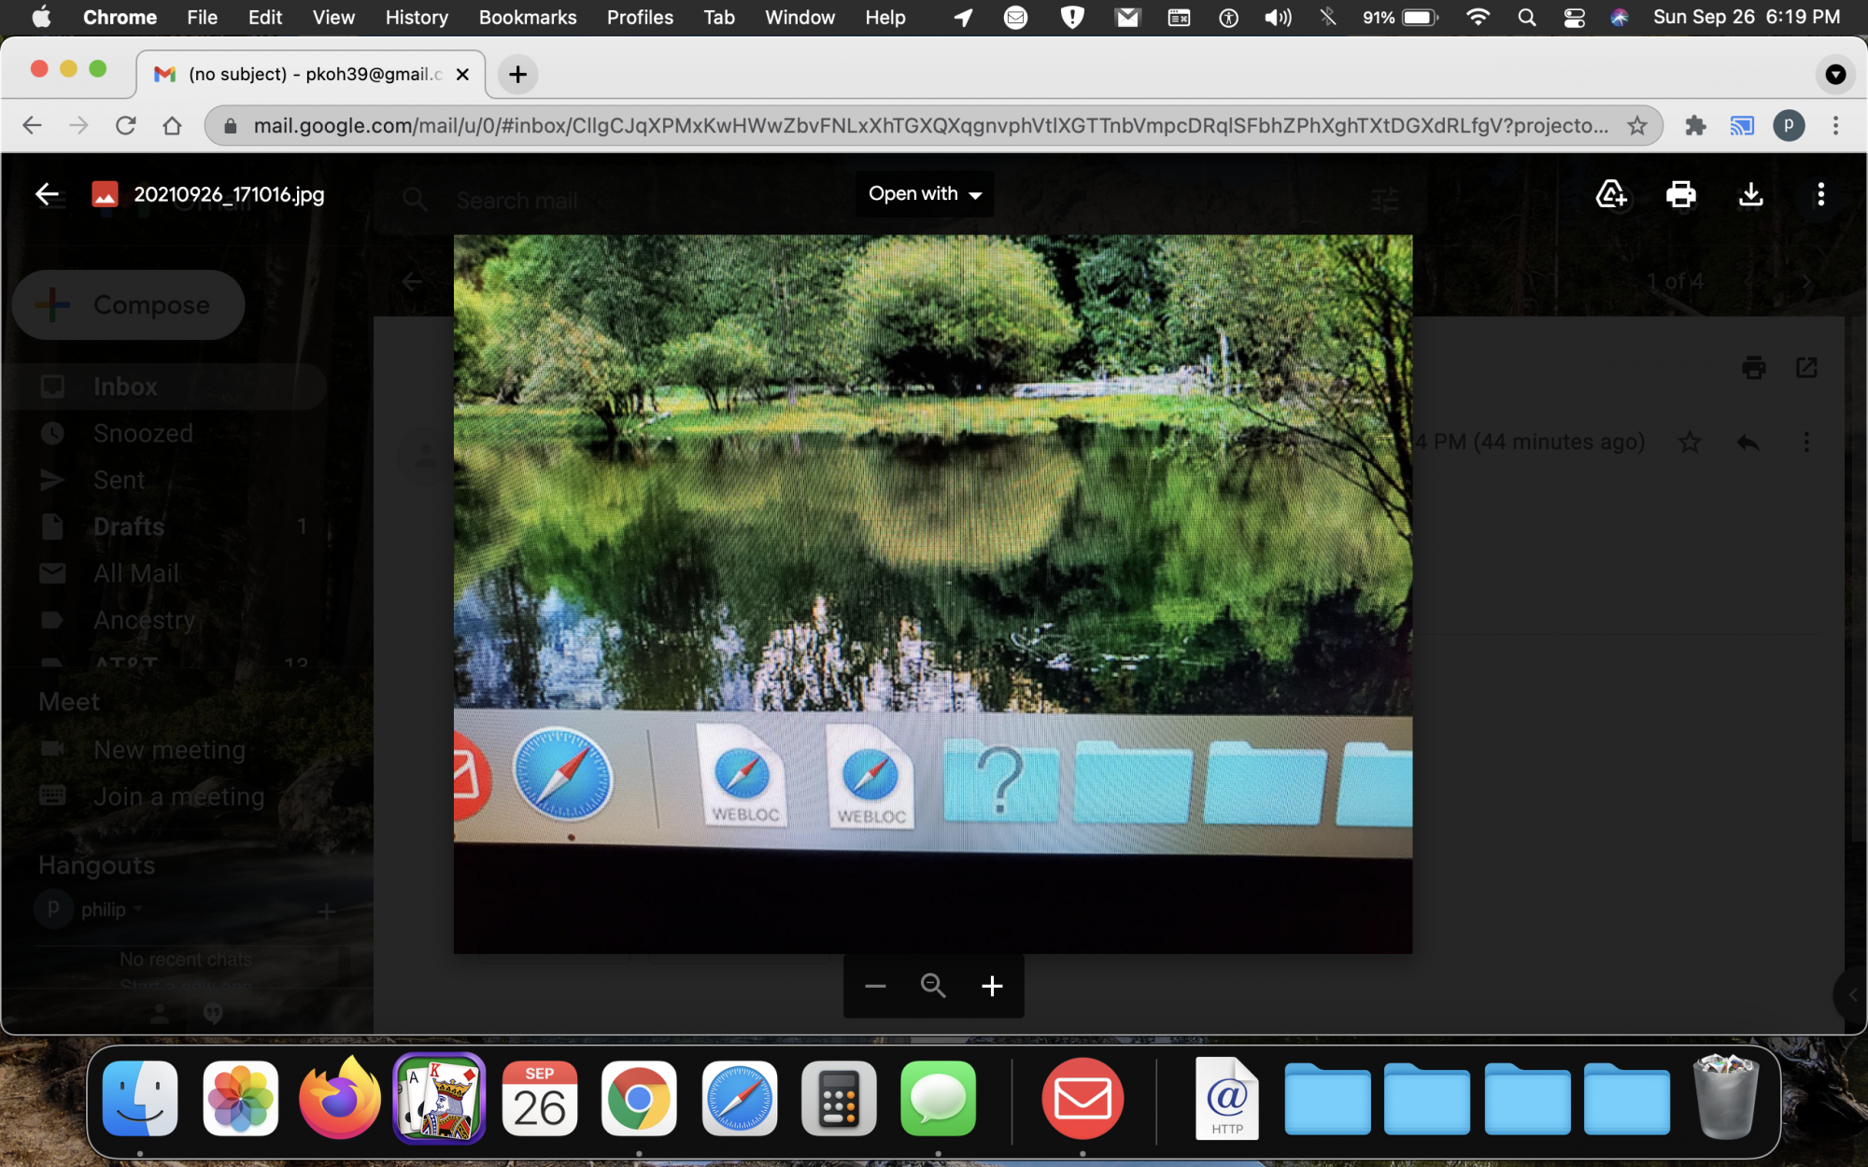1868x1167 pixels.
Task: Open Siri from the menu bar
Action: 1620,17
